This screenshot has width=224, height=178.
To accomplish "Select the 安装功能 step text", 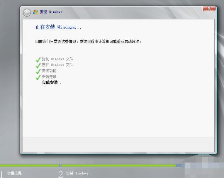I will point(49,71).
